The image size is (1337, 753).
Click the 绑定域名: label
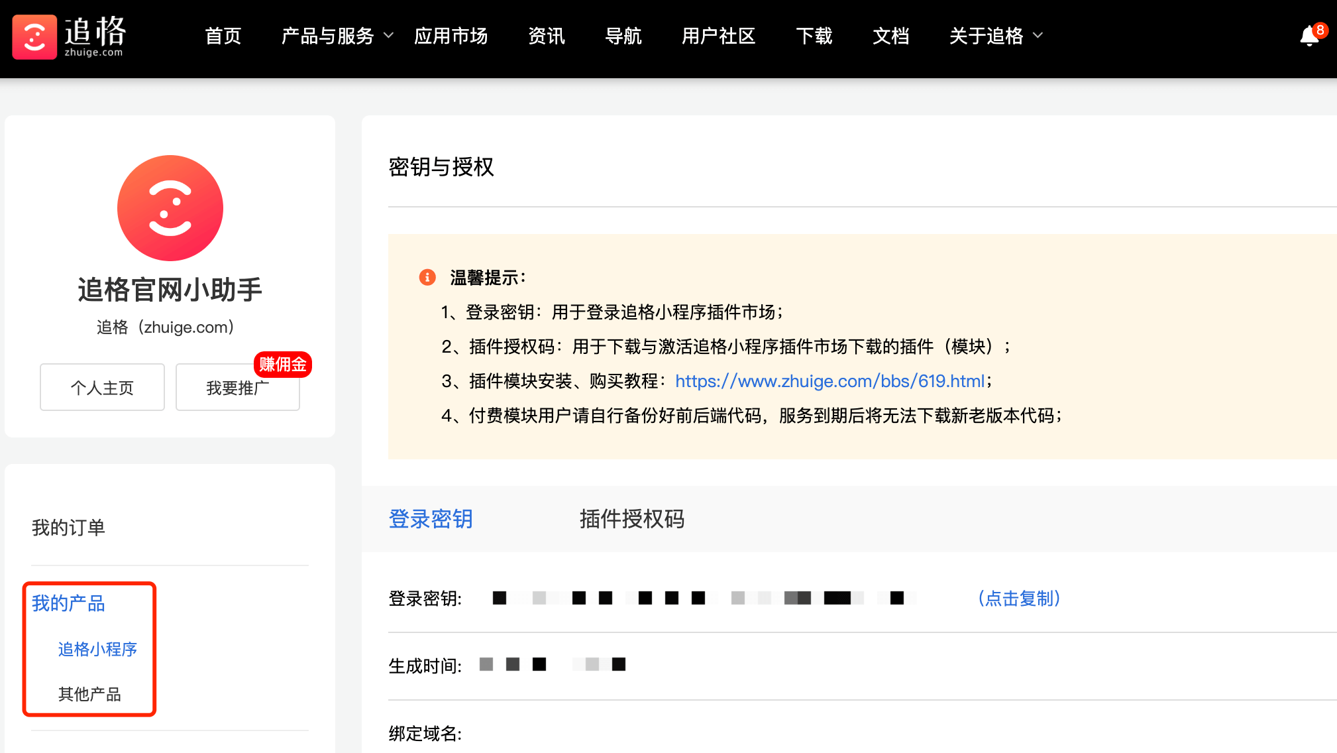tap(425, 734)
